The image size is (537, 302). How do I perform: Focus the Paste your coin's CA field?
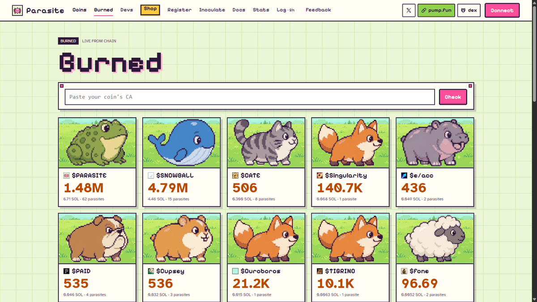pos(250,97)
